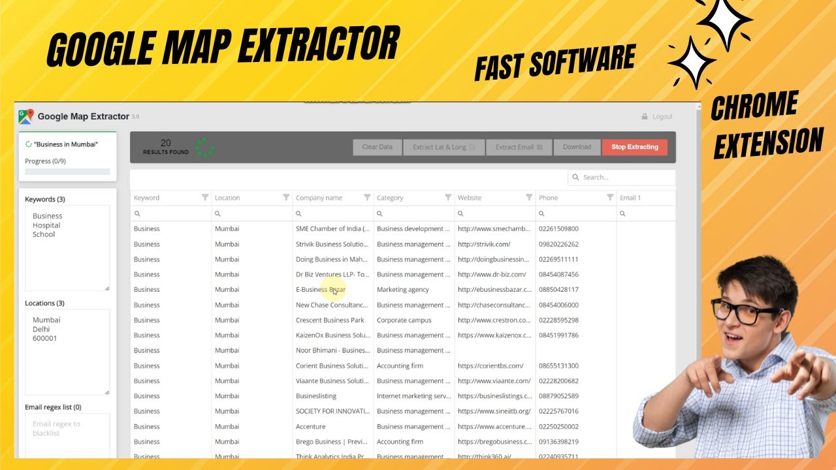836x470 pixels.
Task: Open the http://www.viaante.com/ website cell
Action: 495,381
